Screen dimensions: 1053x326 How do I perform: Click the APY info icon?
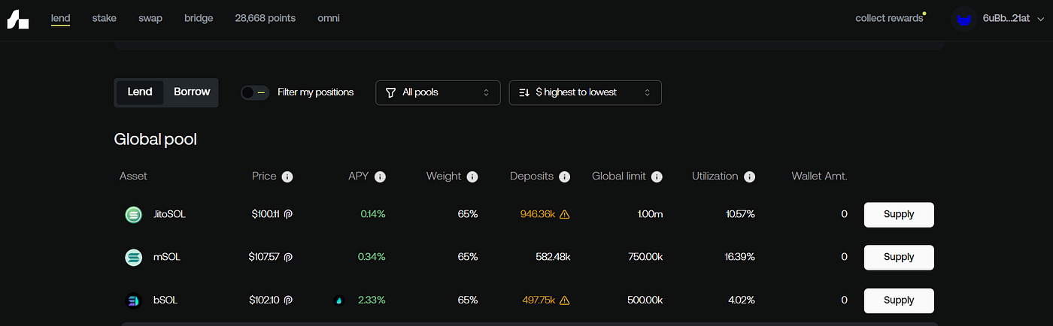coord(380,177)
